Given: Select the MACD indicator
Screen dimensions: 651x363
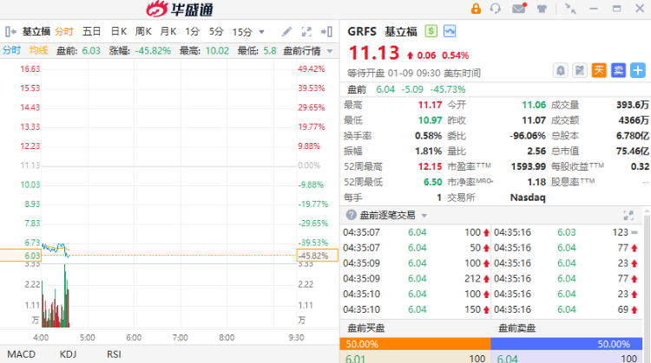Looking at the screenshot, I should (21, 354).
